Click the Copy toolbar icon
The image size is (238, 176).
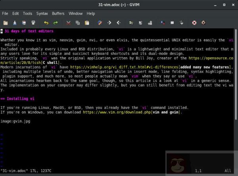pos(77,23)
